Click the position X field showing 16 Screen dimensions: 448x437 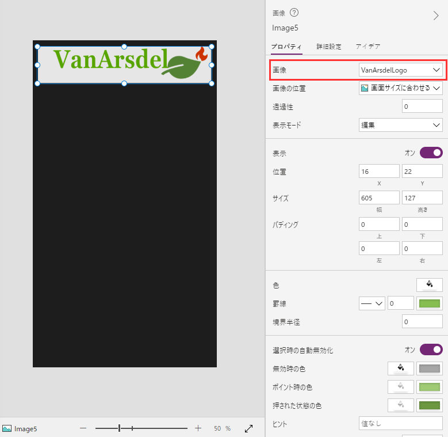379,172
